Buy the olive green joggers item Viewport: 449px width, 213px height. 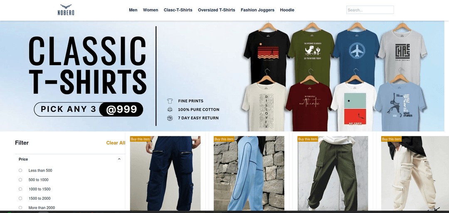pos(308,139)
